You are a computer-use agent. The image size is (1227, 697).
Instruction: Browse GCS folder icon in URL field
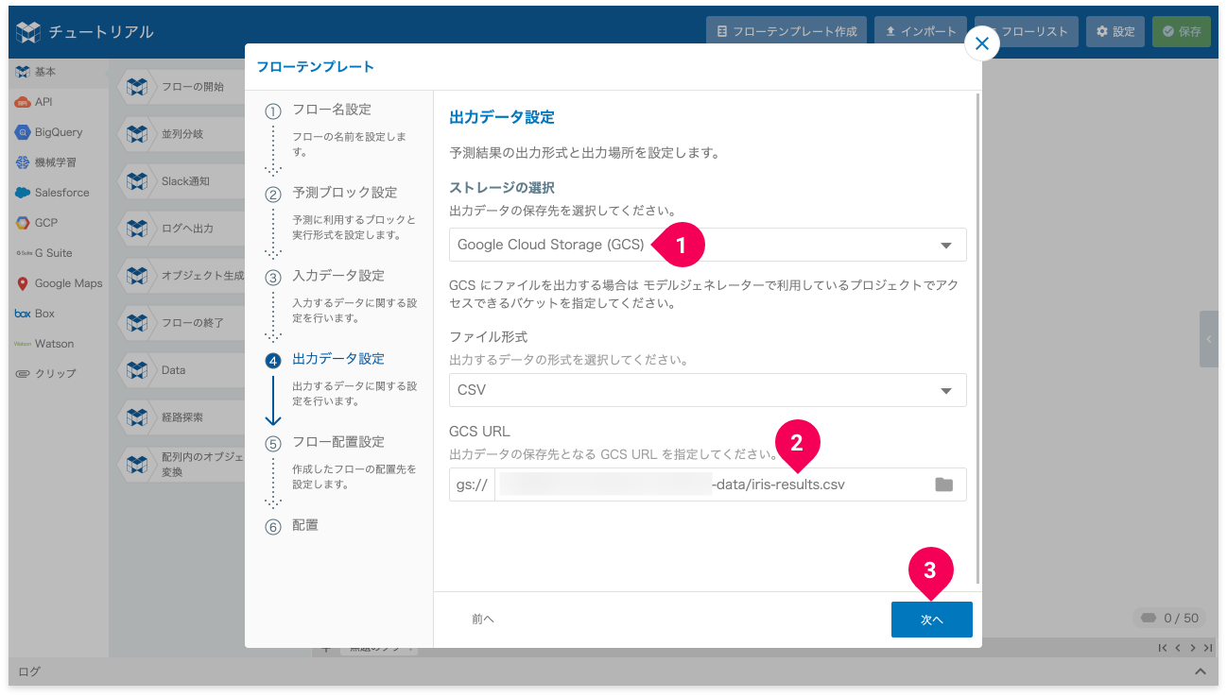pyautogui.click(x=943, y=484)
